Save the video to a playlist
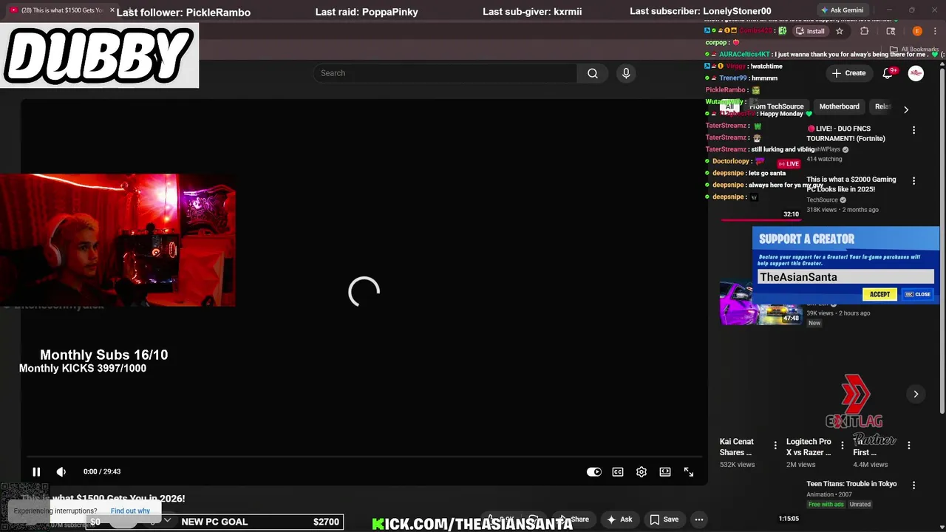Image resolution: width=946 pixels, height=532 pixels. [664, 519]
